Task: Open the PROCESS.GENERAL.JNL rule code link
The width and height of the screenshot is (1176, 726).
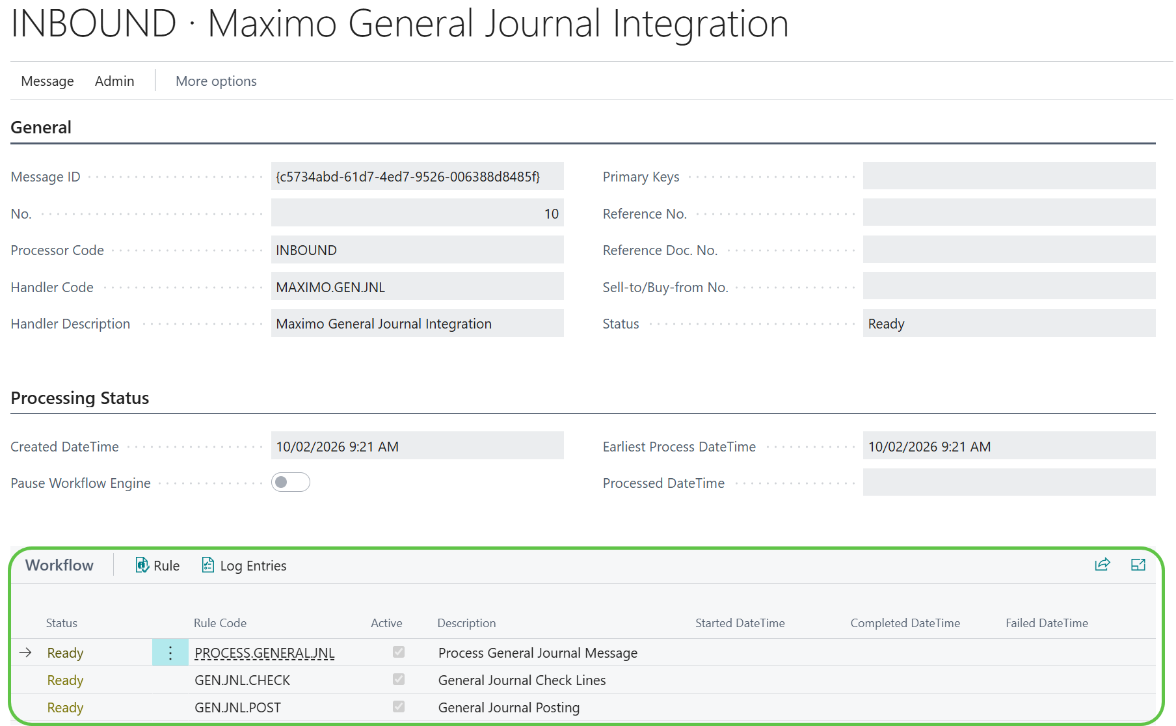Action: coord(265,653)
